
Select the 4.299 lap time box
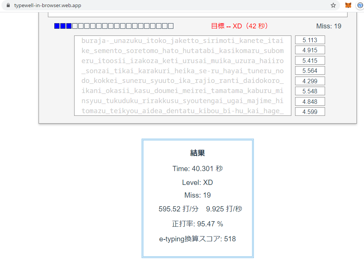(310, 81)
